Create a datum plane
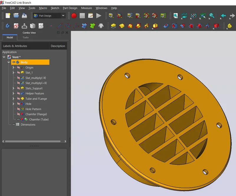The height and width of the screenshot is (196, 236). pos(68,26)
